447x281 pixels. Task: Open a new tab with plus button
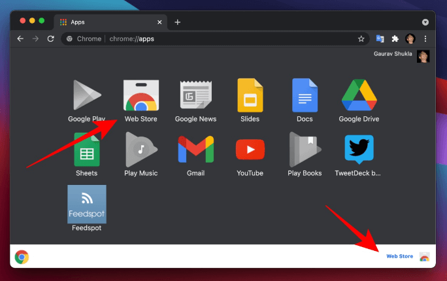click(x=177, y=22)
